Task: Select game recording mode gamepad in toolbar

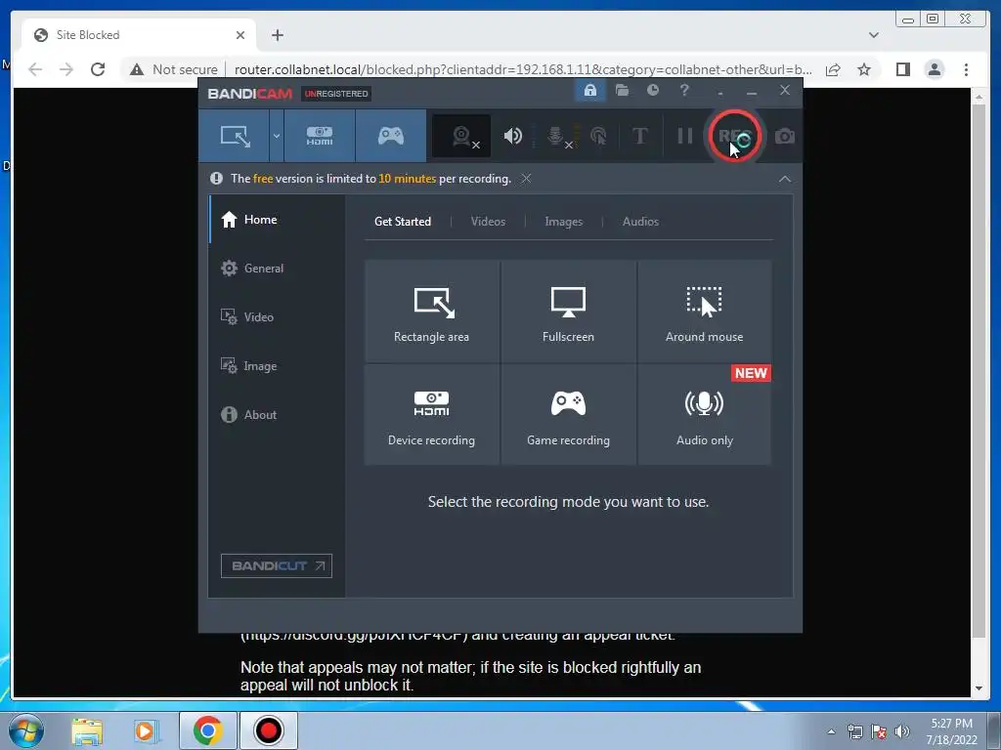Action: tap(391, 136)
